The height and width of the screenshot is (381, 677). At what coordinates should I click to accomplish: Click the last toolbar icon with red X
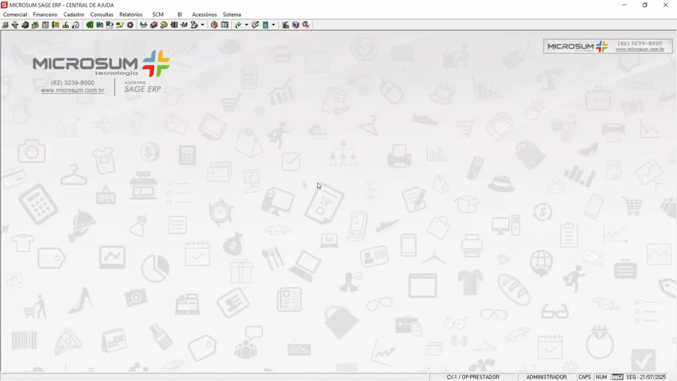[x=306, y=25]
